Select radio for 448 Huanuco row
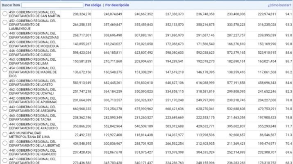 pos(5,152)
